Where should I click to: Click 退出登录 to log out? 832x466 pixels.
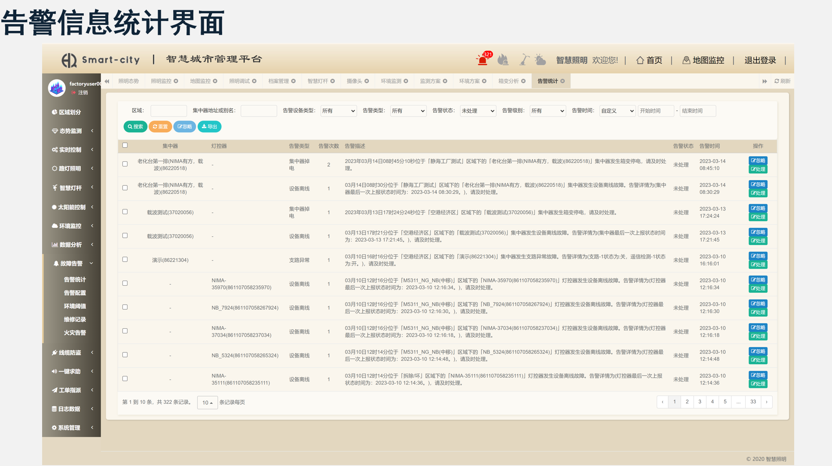[760, 60]
